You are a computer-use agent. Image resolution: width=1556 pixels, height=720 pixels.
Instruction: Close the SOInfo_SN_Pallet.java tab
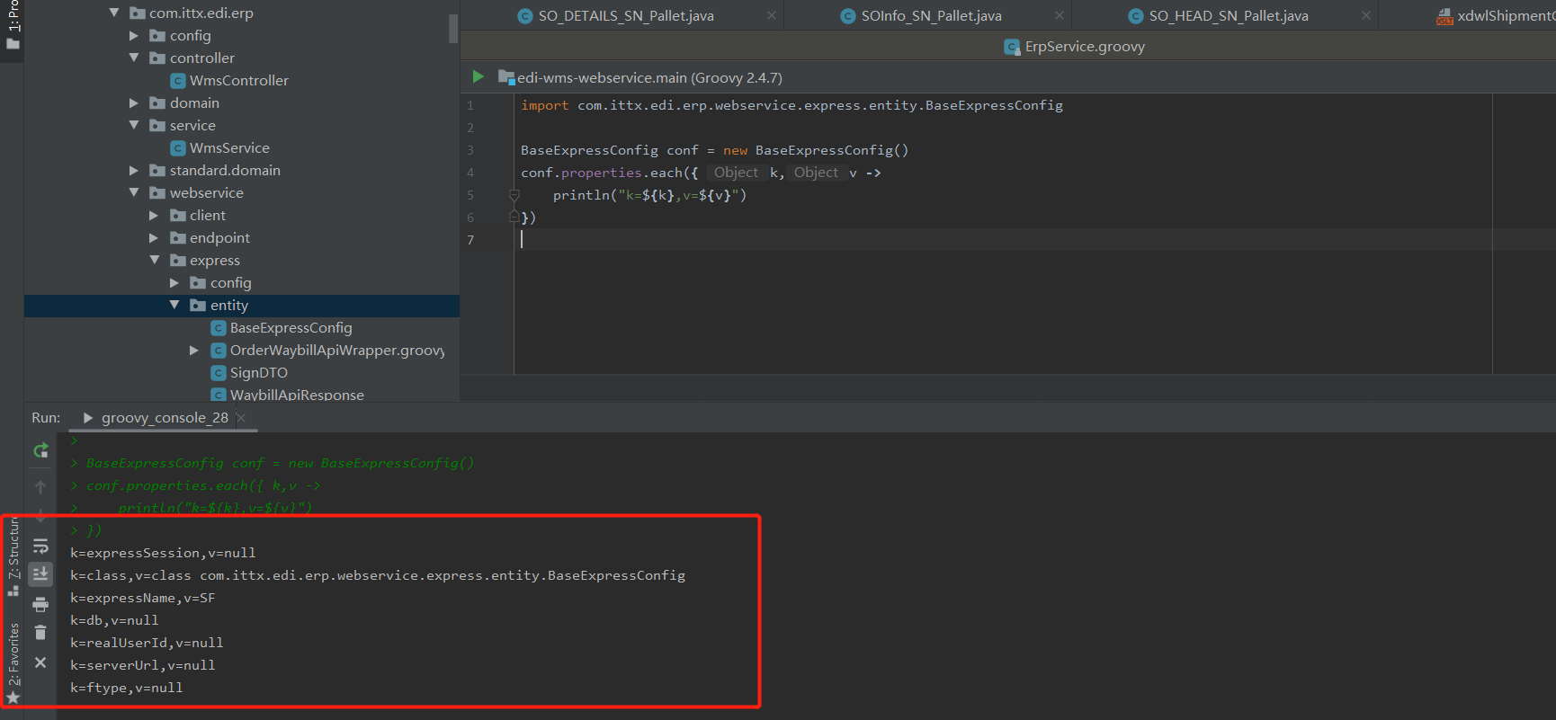[x=1060, y=15]
